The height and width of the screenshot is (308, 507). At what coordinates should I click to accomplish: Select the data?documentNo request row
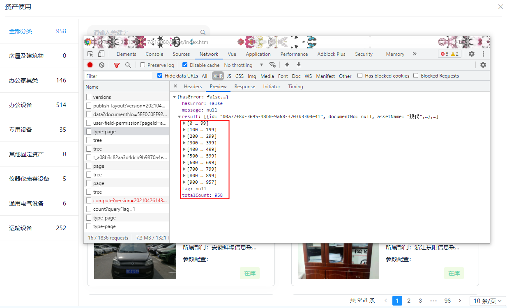(x=127, y=114)
